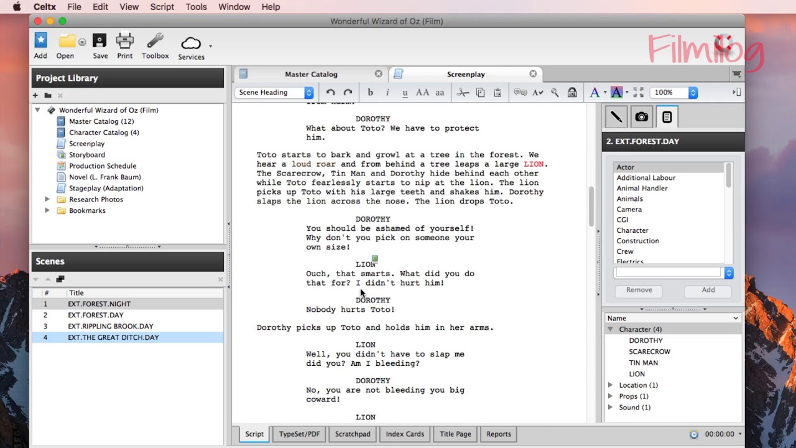Save the project using the Save icon
Image resolution: width=796 pixels, height=448 pixels.
(x=100, y=41)
